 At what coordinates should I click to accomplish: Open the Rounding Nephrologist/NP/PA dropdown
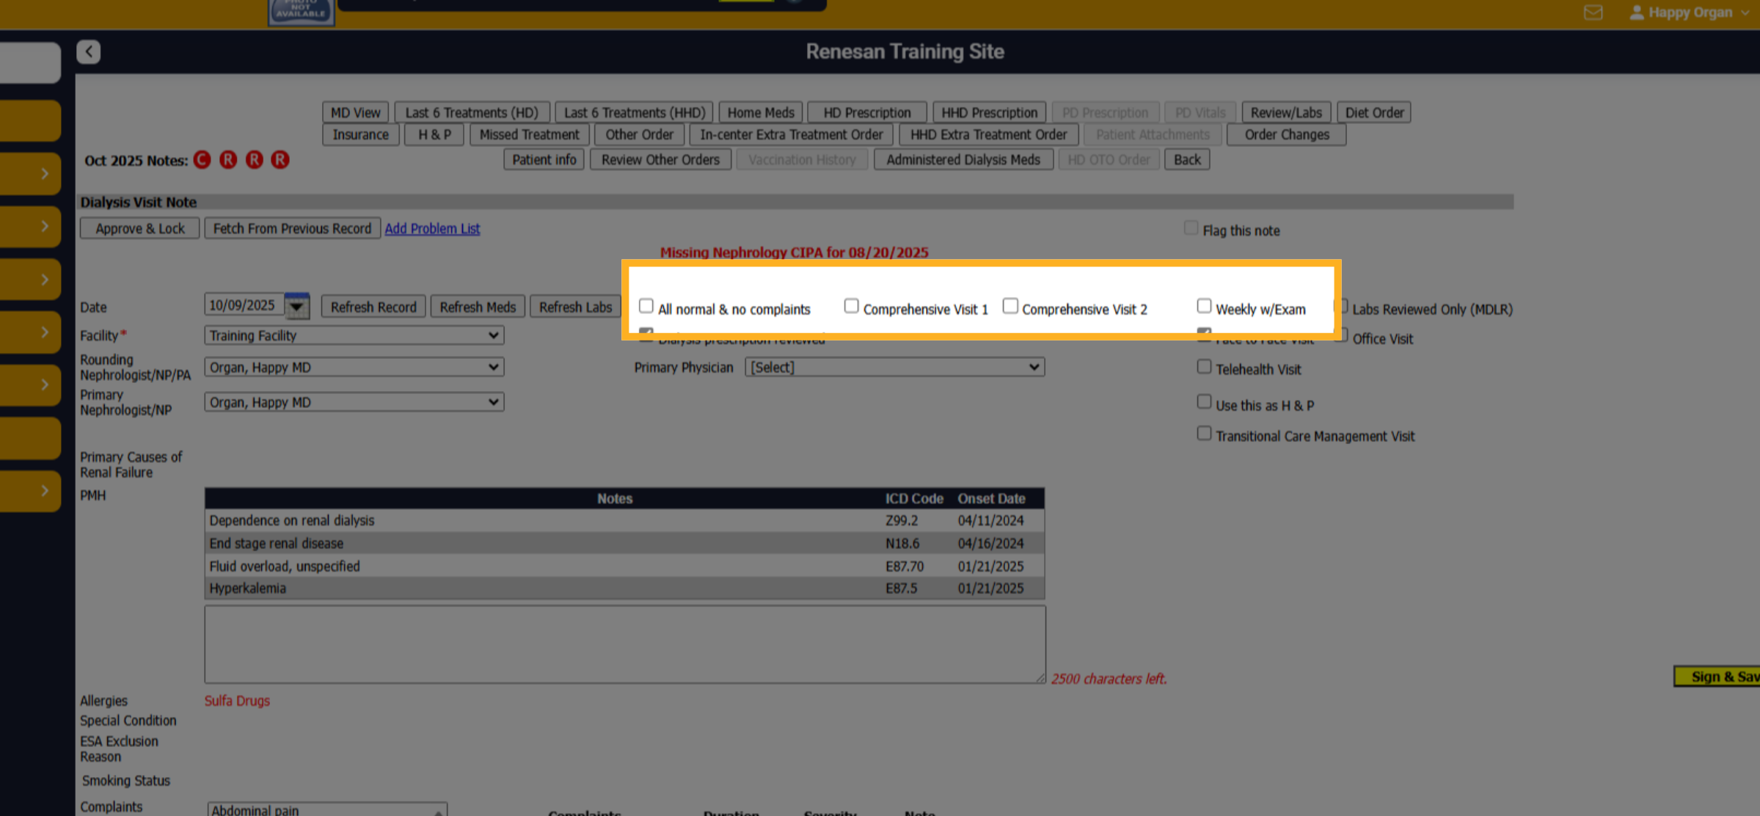354,367
